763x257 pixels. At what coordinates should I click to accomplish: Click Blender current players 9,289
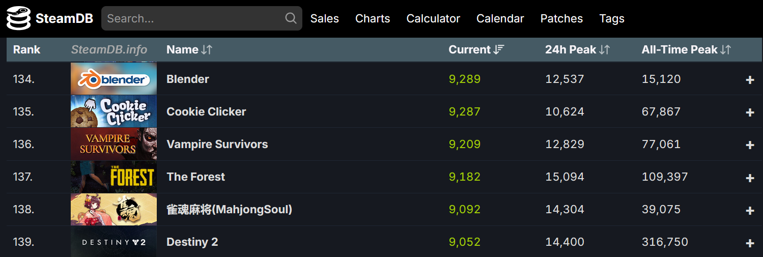pos(465,79)
